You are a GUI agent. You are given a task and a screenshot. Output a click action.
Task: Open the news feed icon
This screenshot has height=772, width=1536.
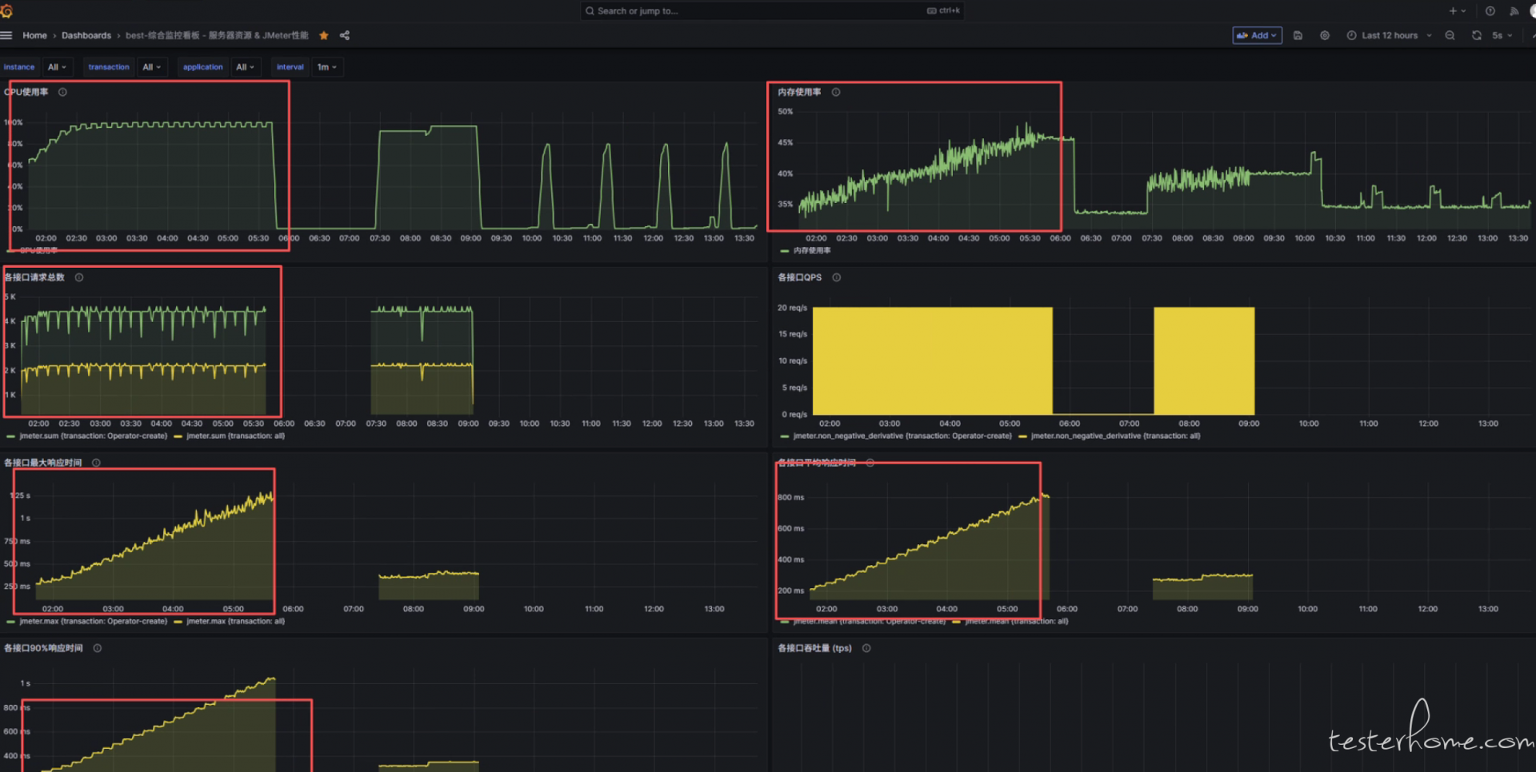pyautogui.click(x=1514, y=11)
